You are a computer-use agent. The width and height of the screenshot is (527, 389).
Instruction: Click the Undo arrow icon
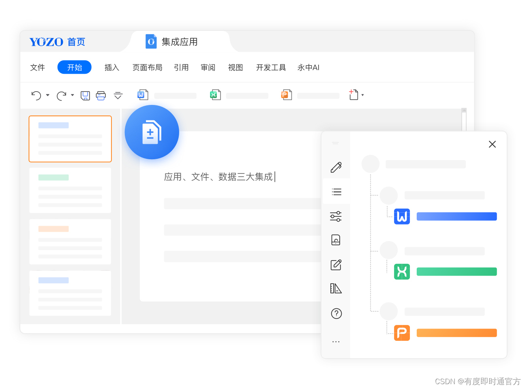tap(36, 96)
